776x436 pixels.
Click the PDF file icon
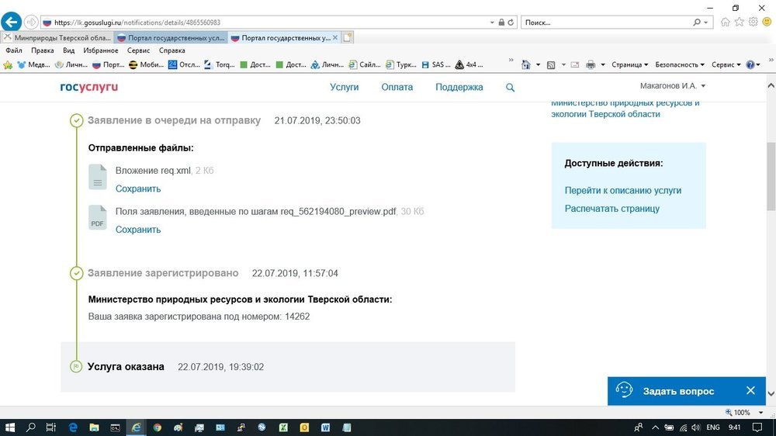point(98,217)
